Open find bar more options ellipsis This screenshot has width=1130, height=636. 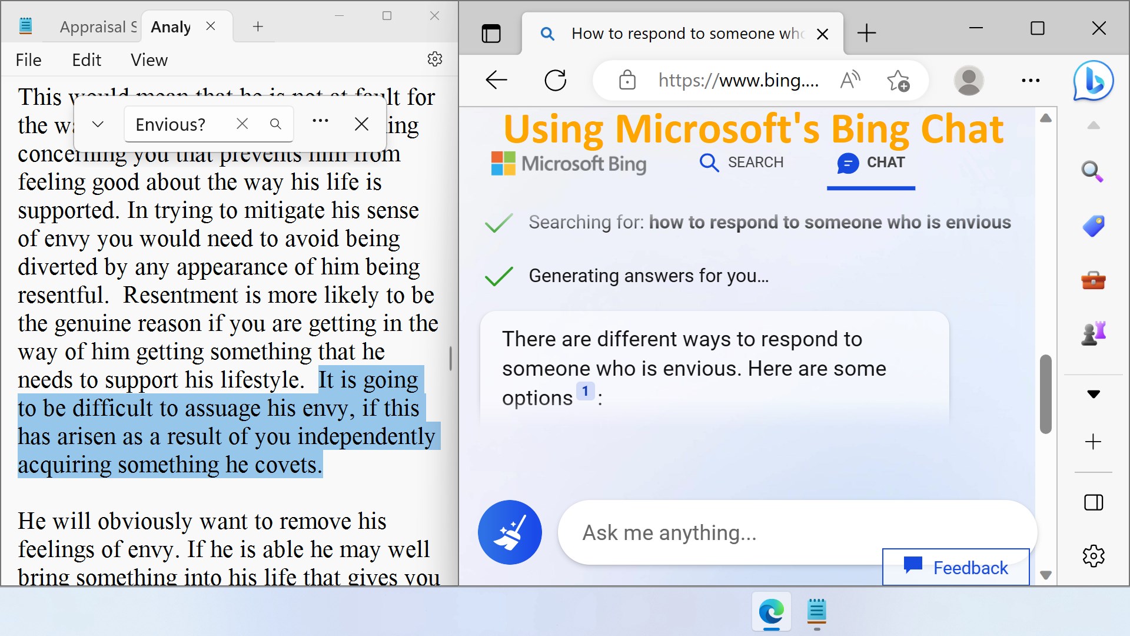pos(320,121)
